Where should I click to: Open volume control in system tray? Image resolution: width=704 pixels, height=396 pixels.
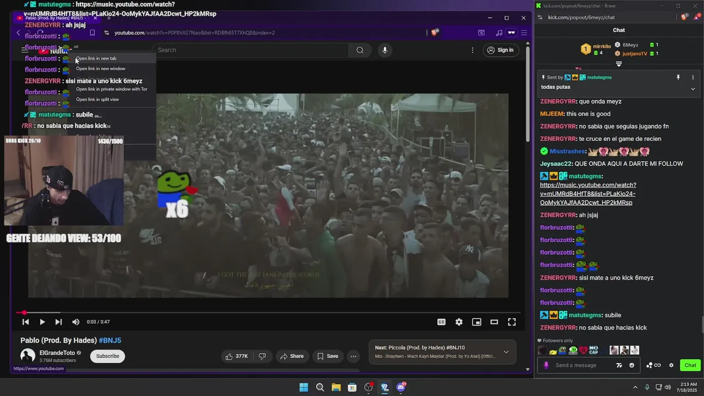pyautogui.click(x=668, y=387)
